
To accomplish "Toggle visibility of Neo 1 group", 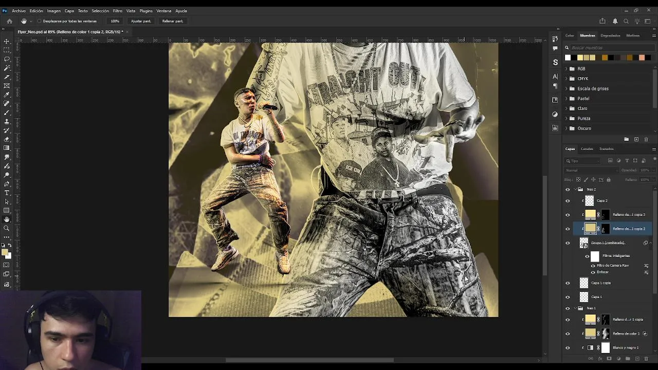I will 568,308.
